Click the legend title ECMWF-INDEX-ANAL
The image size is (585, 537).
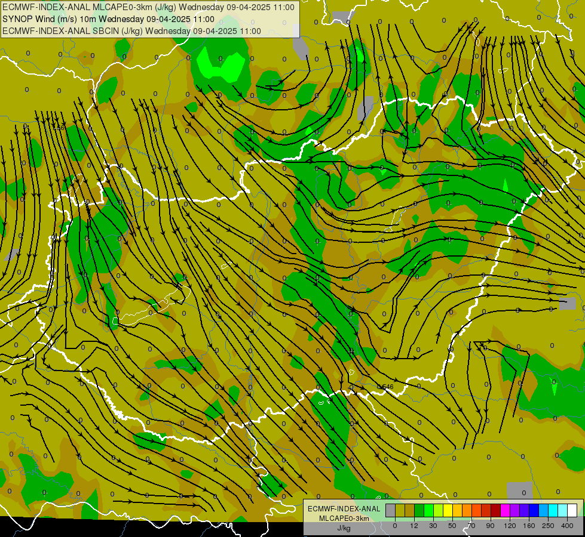[344, 509]
